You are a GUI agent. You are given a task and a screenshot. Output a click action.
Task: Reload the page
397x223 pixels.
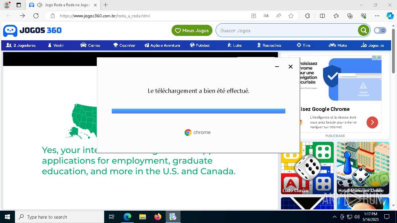(x=36, y=16)
